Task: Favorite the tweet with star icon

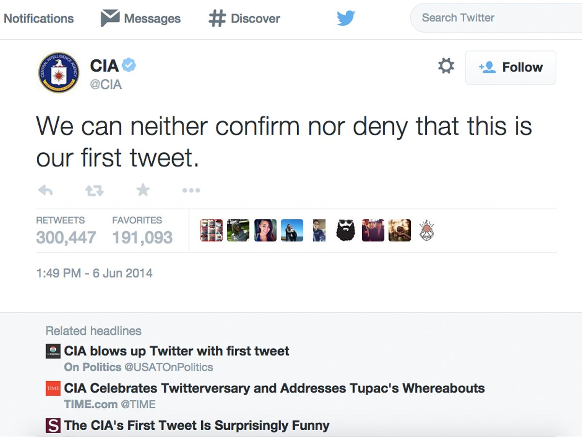Action: point(143,190)
